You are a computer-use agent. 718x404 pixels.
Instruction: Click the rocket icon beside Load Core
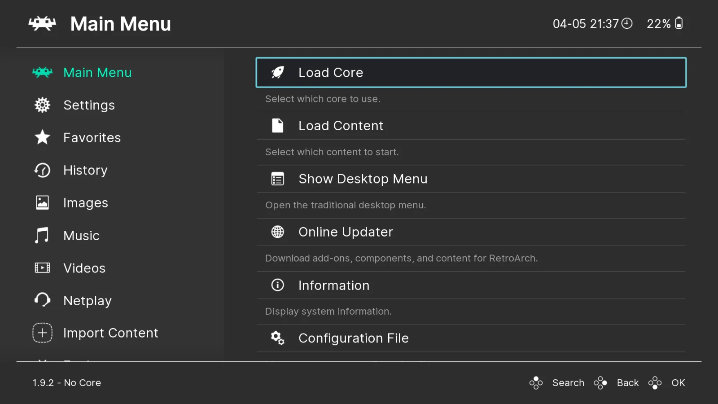point(277,72)
